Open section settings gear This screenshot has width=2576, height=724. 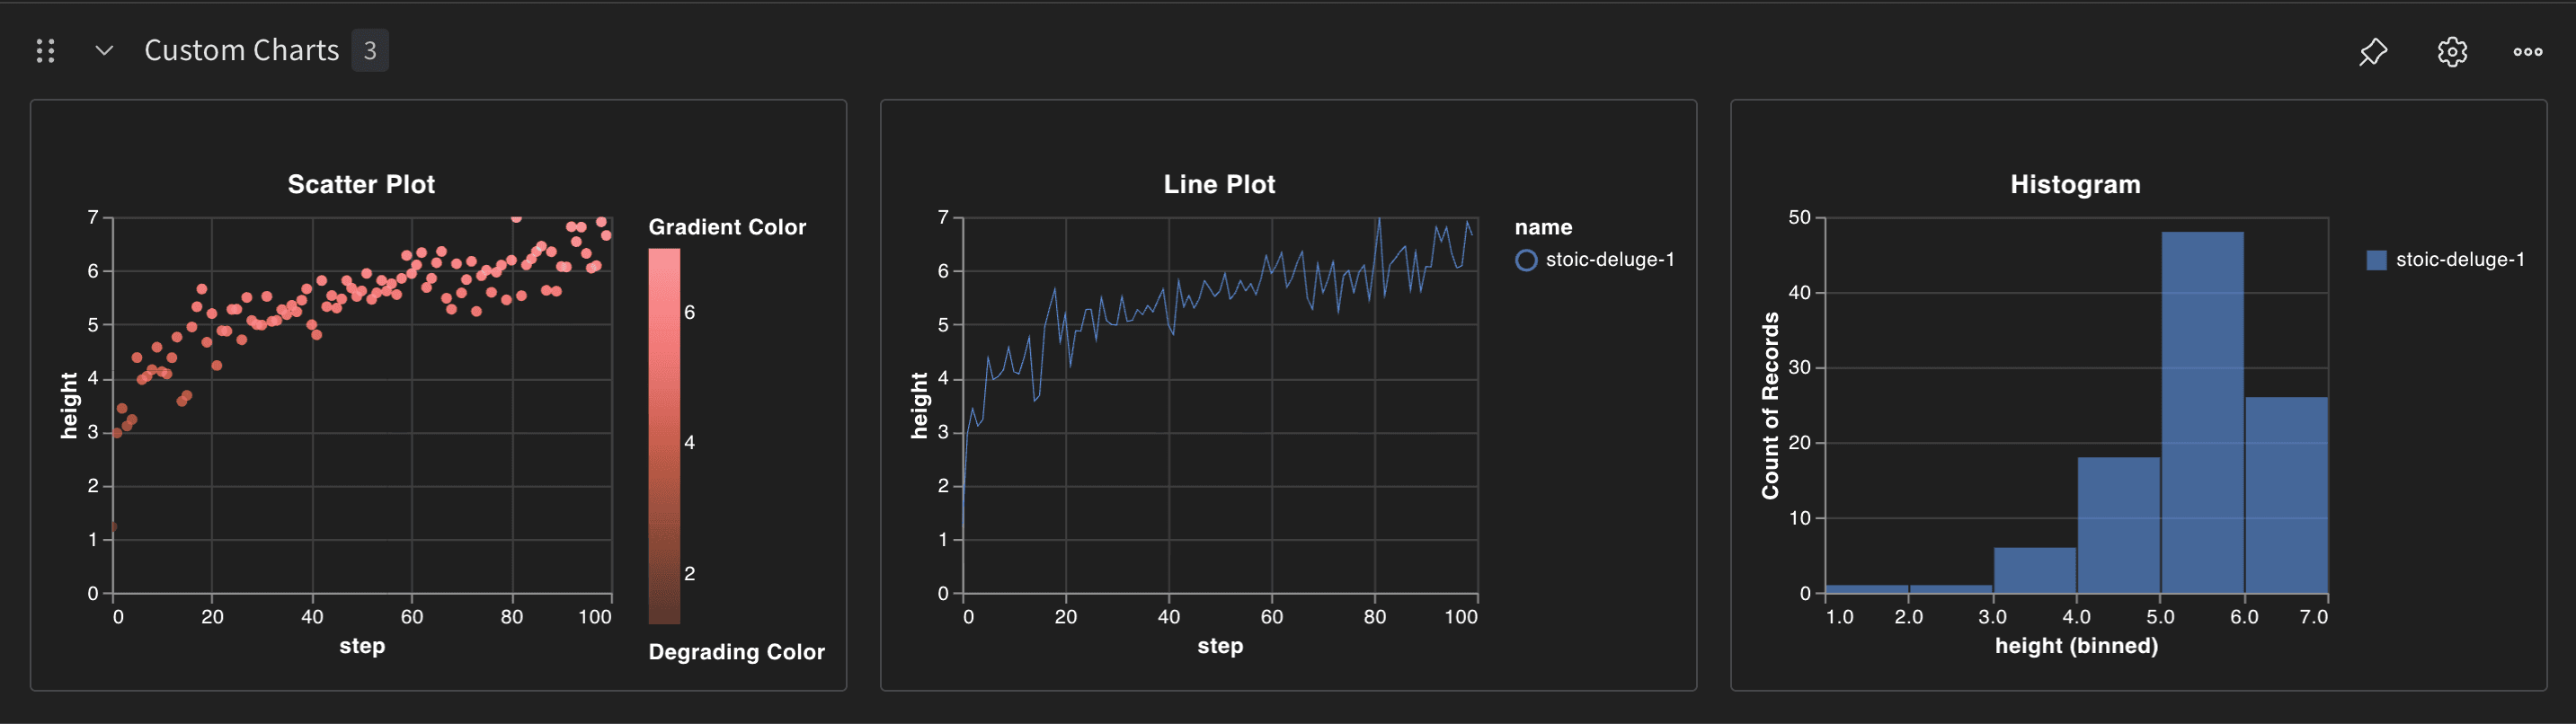click(x=2451, y=52)
